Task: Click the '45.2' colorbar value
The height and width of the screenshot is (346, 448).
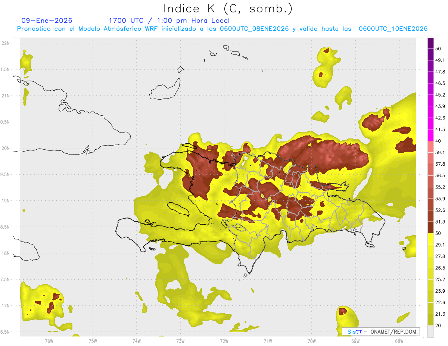Action: coord(440,95)
